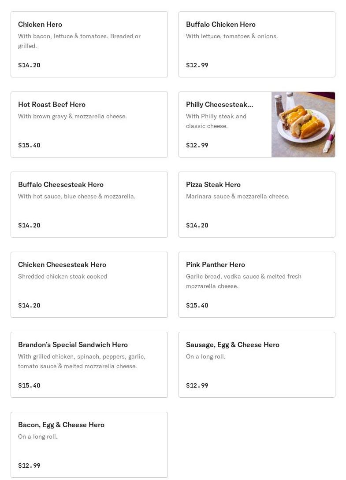
Task: Select the Pizza Steak Hero card
Action: [257, 205]
